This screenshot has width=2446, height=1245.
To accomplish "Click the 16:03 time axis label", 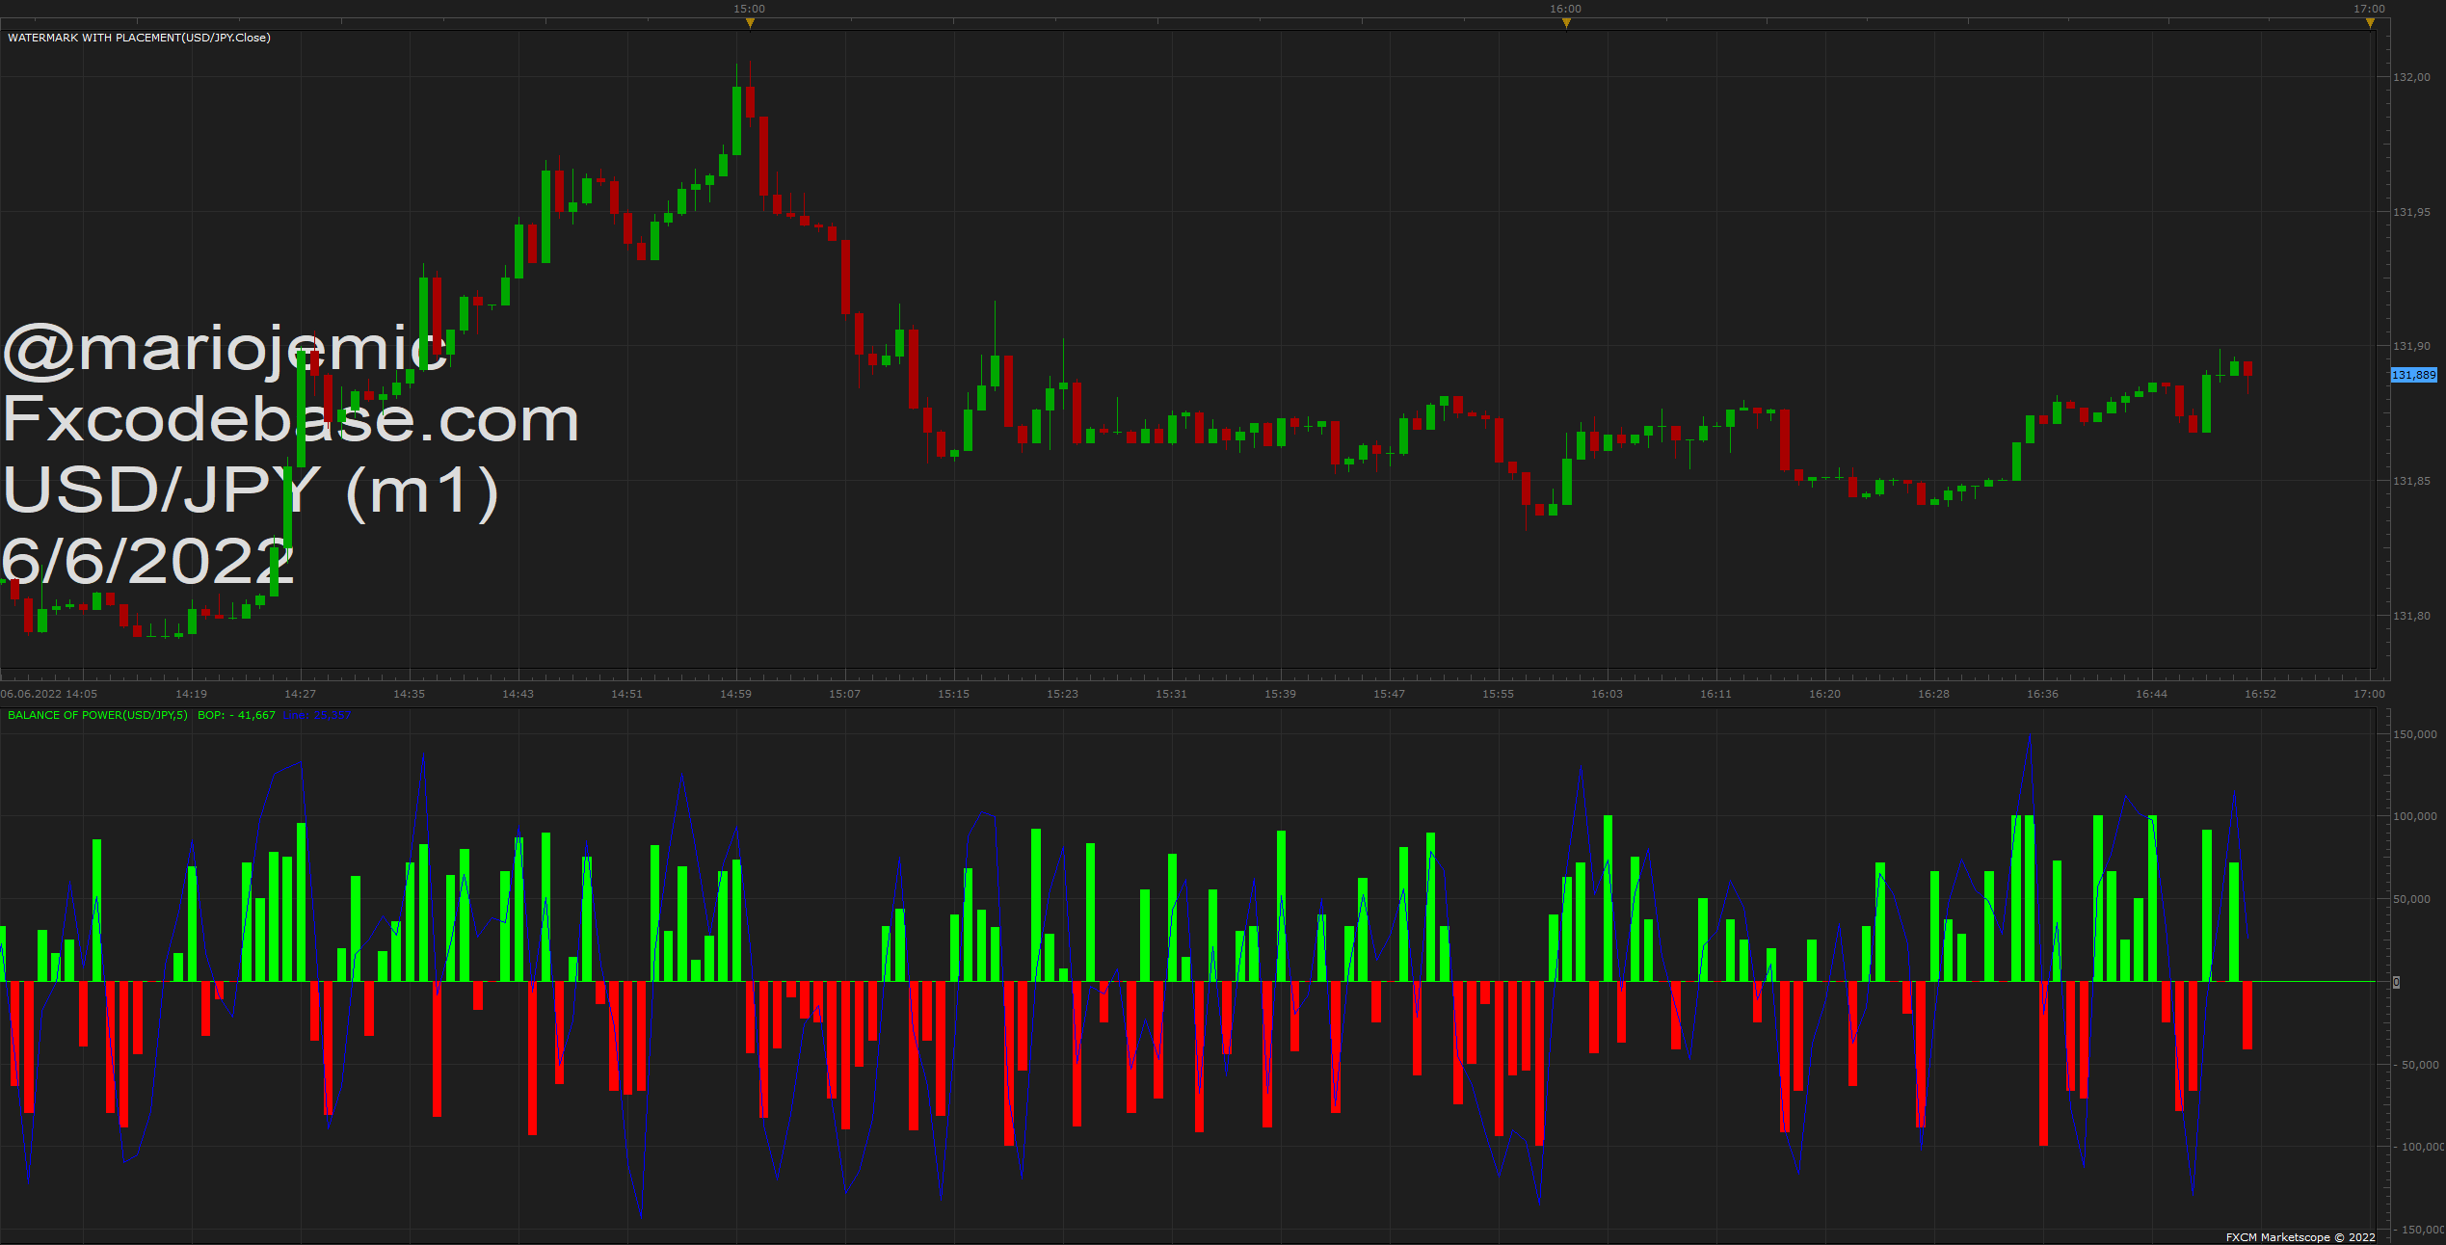I will tap(1607, 694).
